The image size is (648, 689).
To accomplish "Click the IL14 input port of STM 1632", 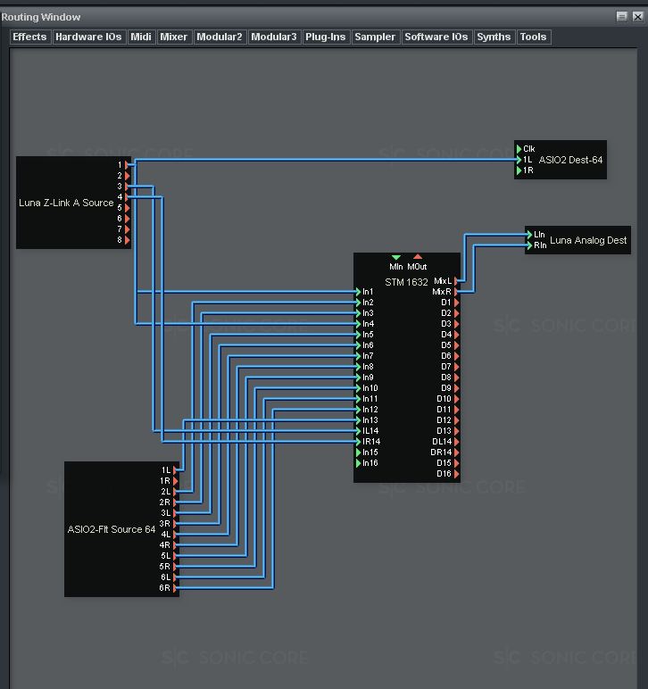I will click(x=358, y=431).
